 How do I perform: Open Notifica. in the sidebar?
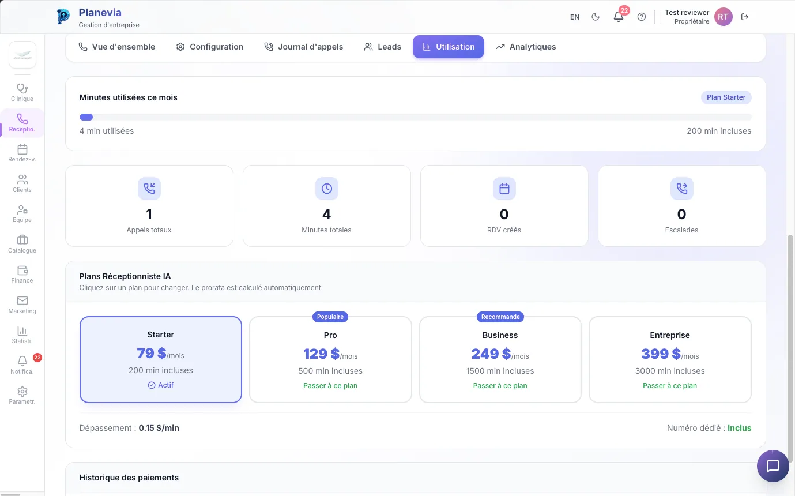22,365
